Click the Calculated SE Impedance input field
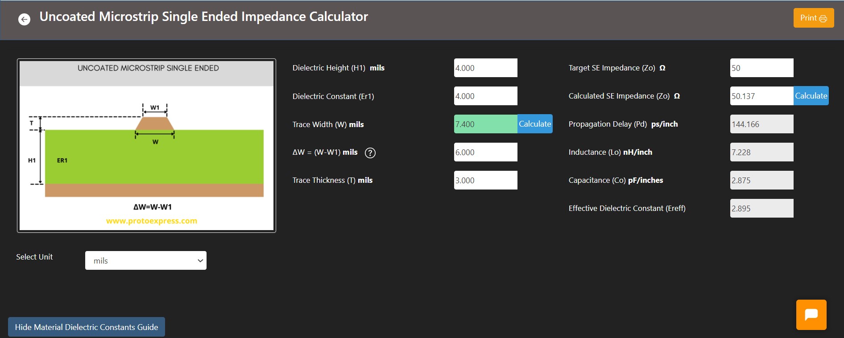844x338 pixels. pos(762,96)
